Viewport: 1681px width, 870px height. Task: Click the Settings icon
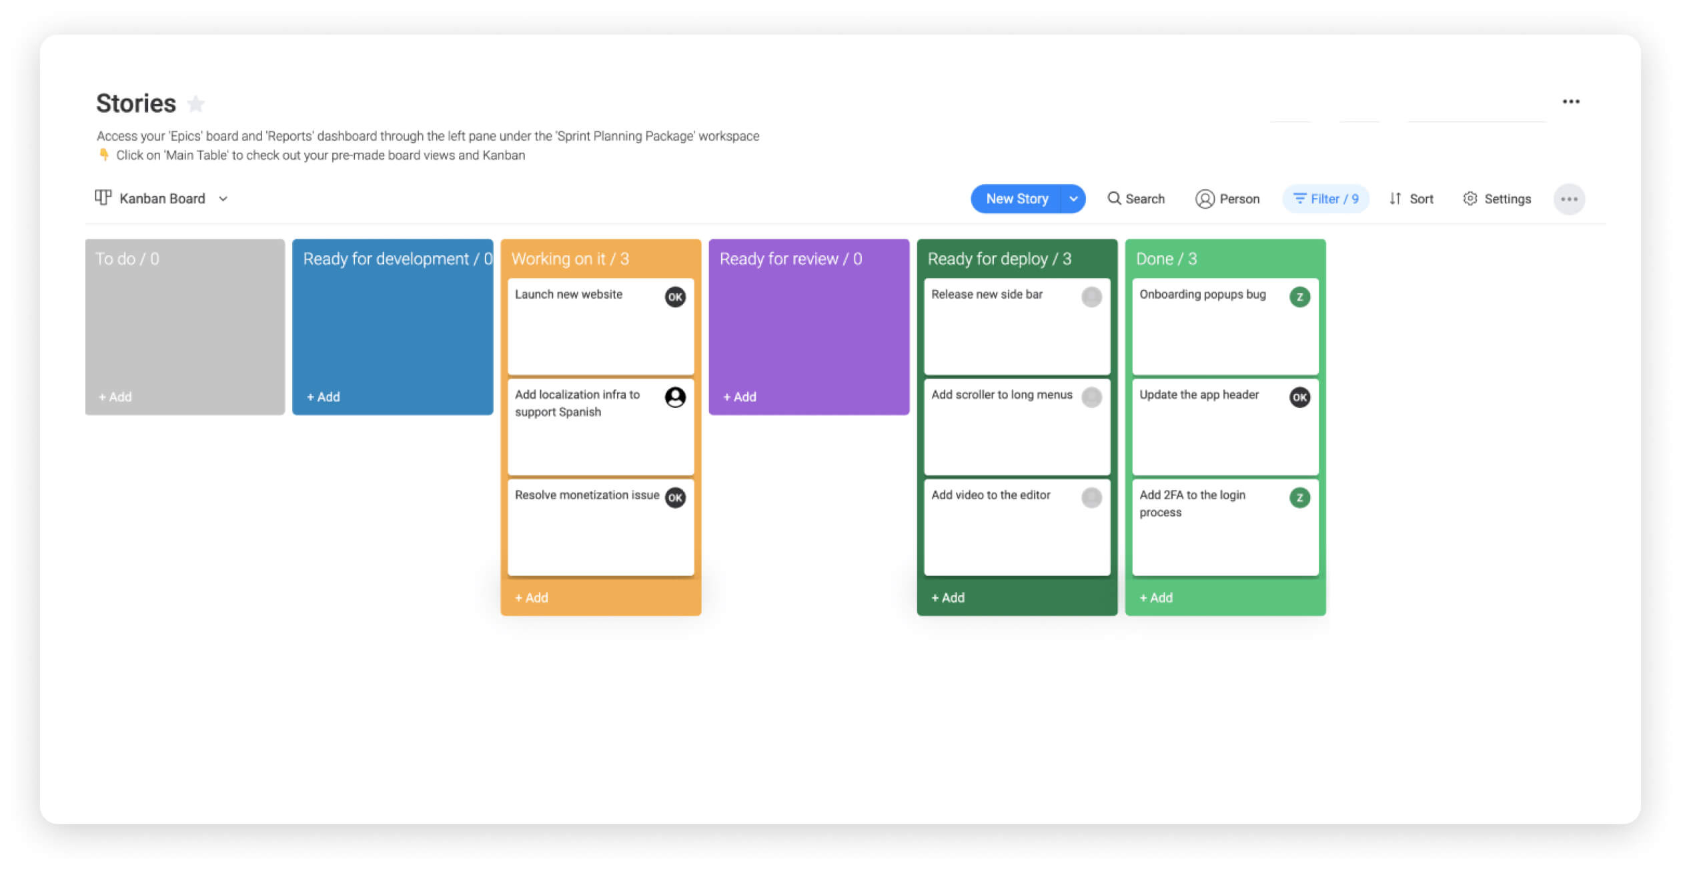tap(1470, 199)
